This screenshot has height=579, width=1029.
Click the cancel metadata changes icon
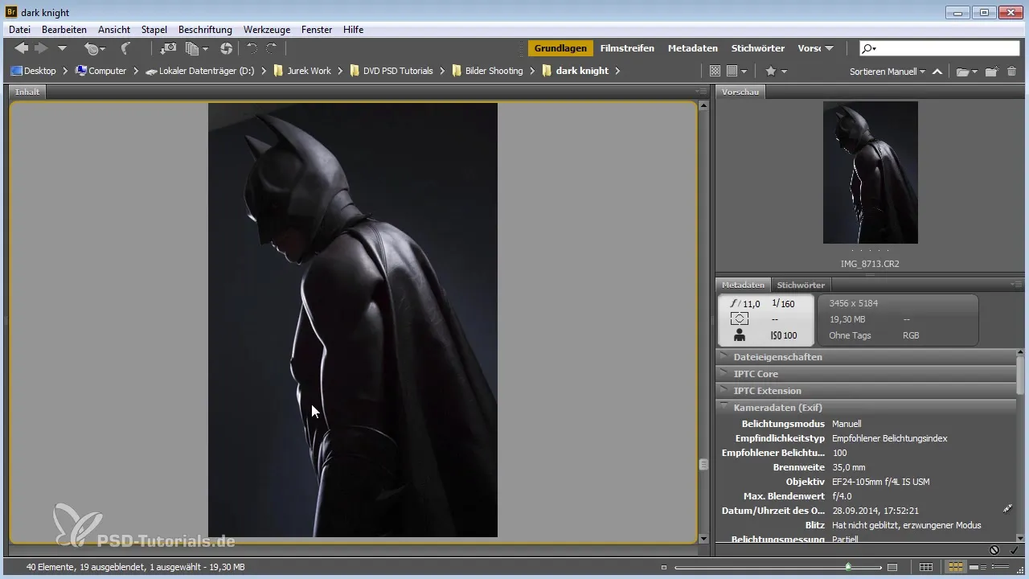pyautogui.click(x=994, y=550)
